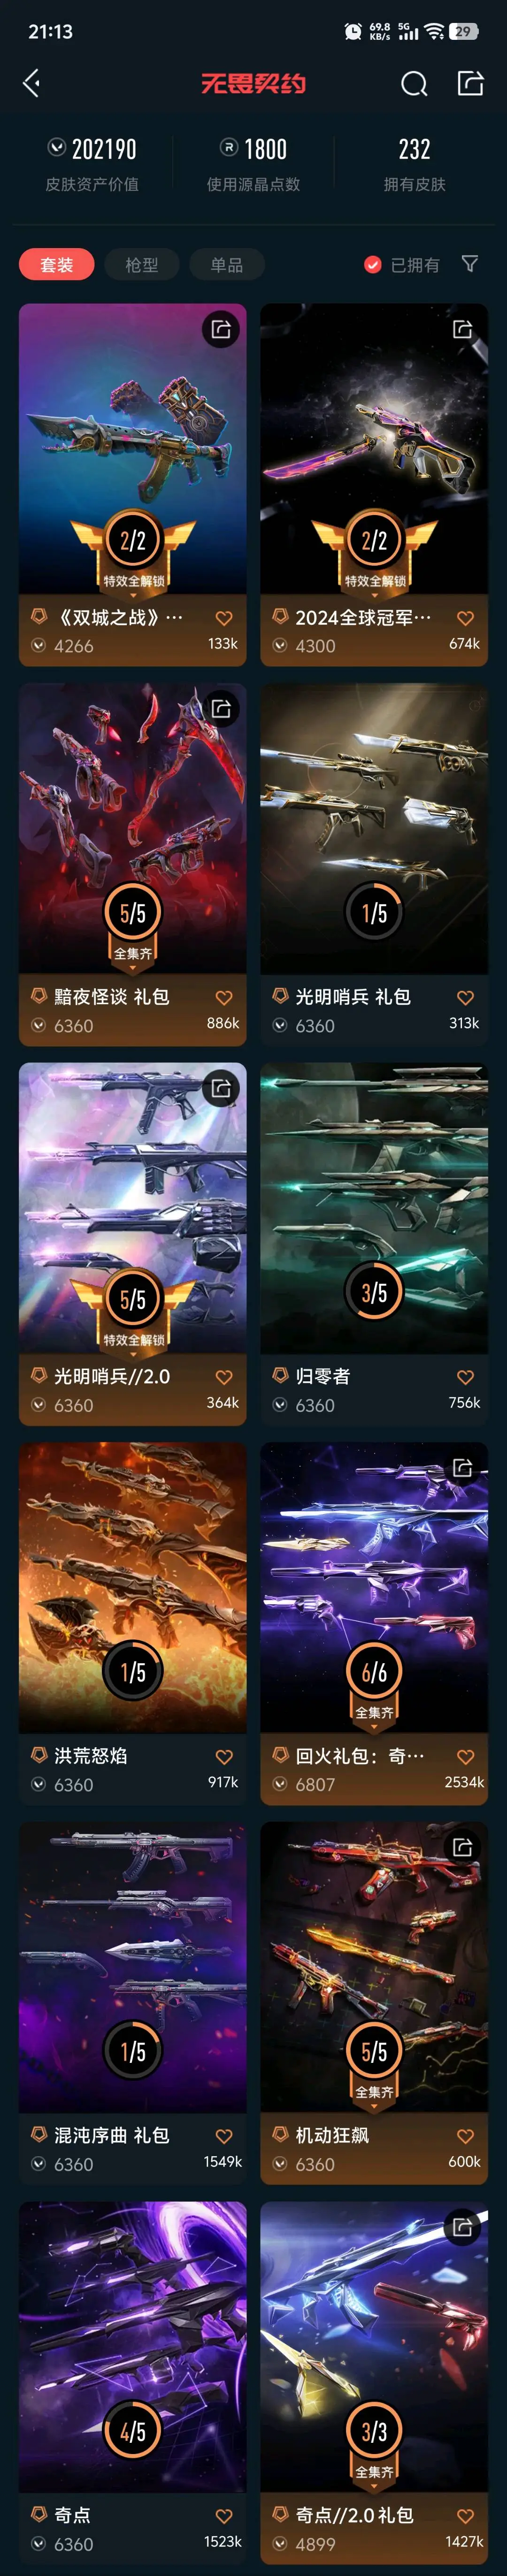This screenshot has height=2576, width=507.
Task: Open the filter funnel icon
Action: pos(470,264)
